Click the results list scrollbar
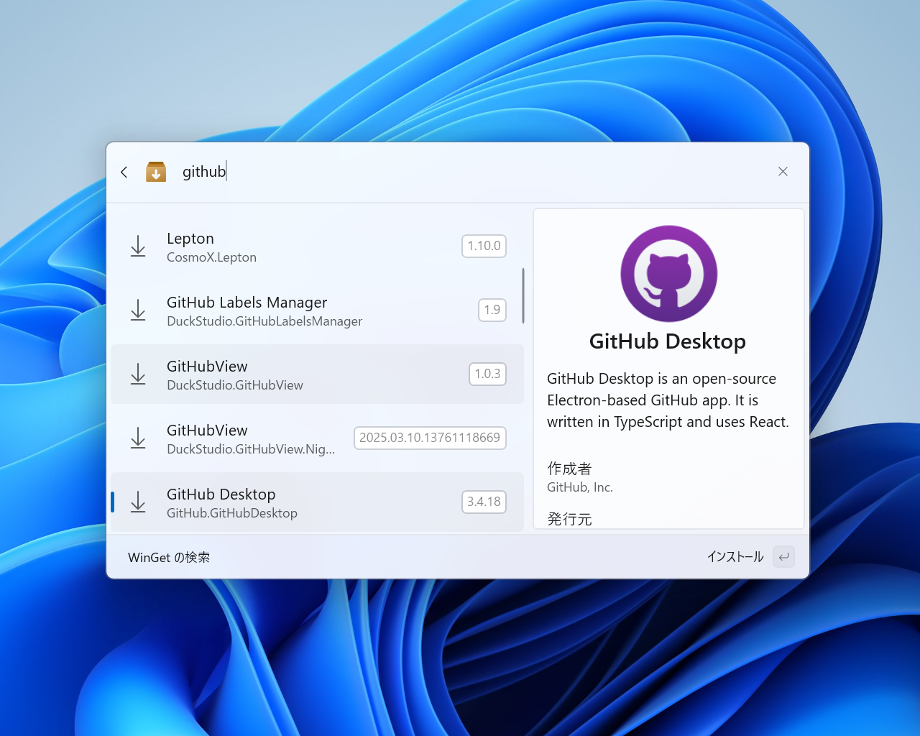Viewport: 920px width, 736px height. (523, 296)
